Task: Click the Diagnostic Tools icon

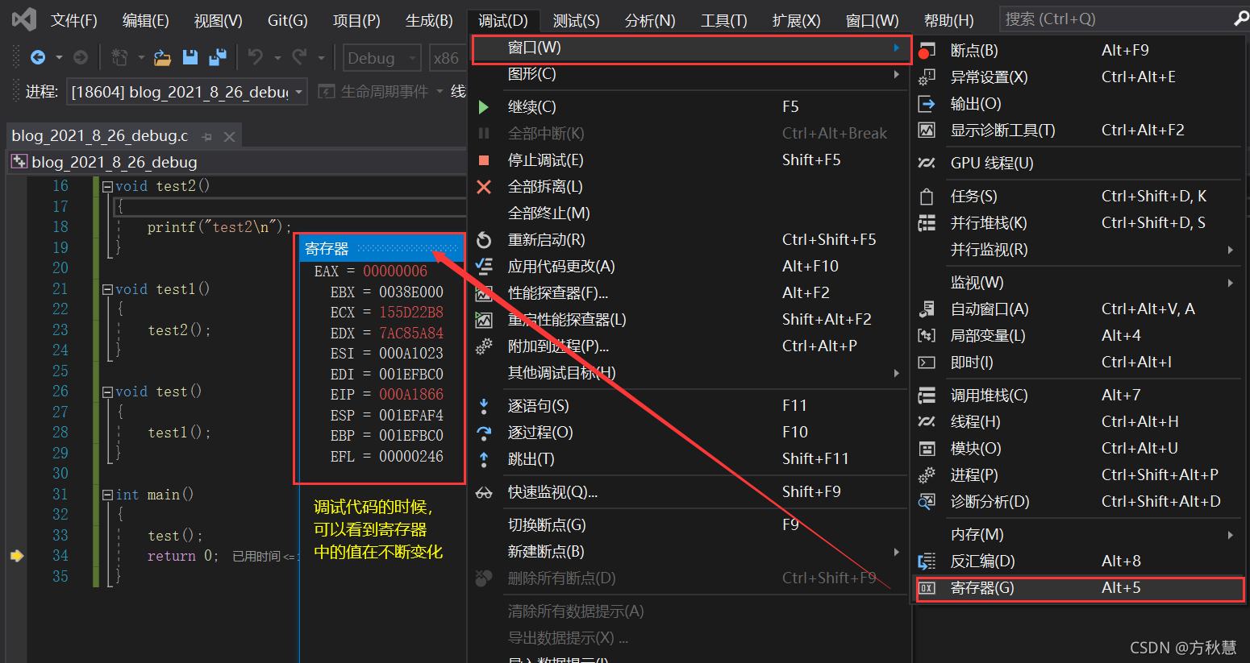Action: pos(927,131)
